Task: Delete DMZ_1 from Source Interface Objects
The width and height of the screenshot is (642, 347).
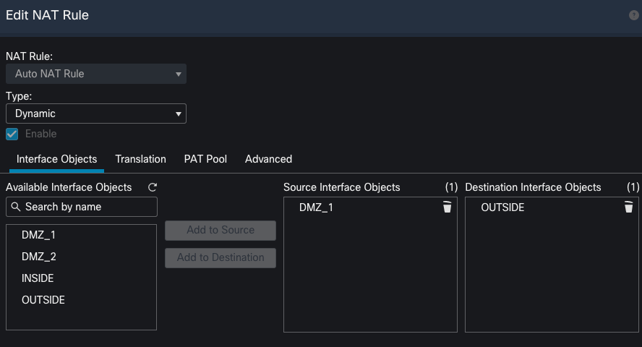Action: point(447,207)
